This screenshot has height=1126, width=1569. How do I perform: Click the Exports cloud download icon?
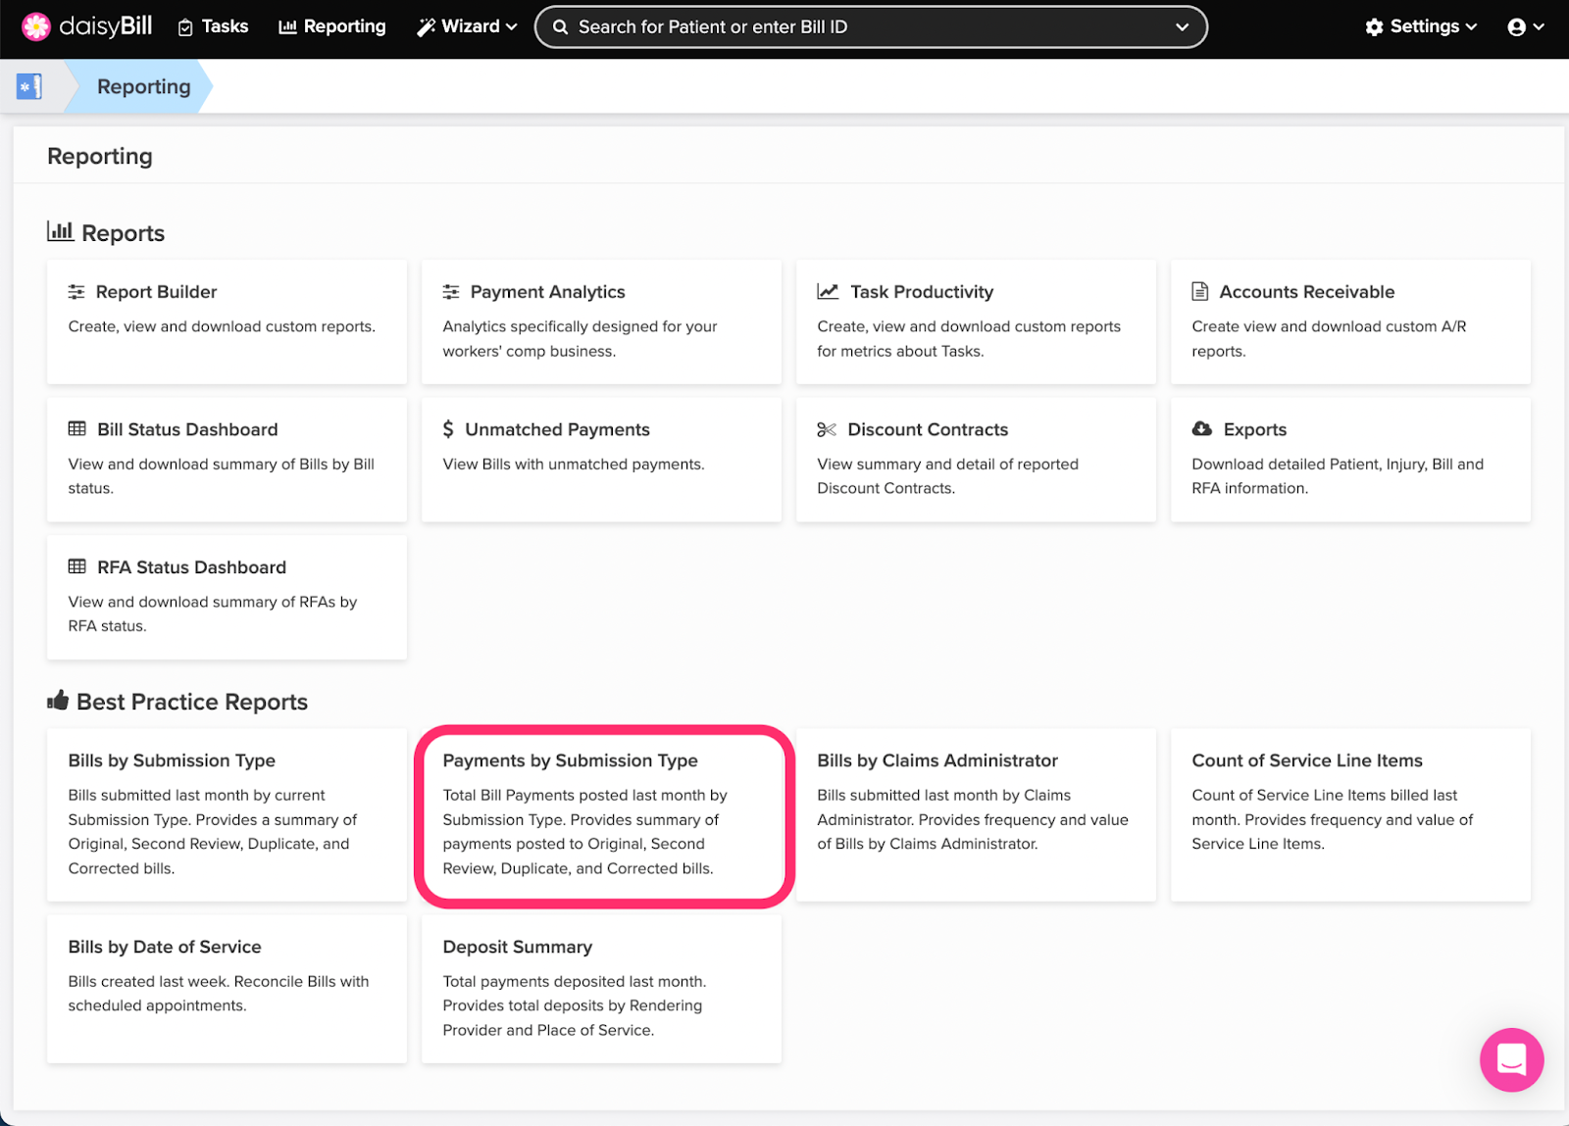point(1201,429)
